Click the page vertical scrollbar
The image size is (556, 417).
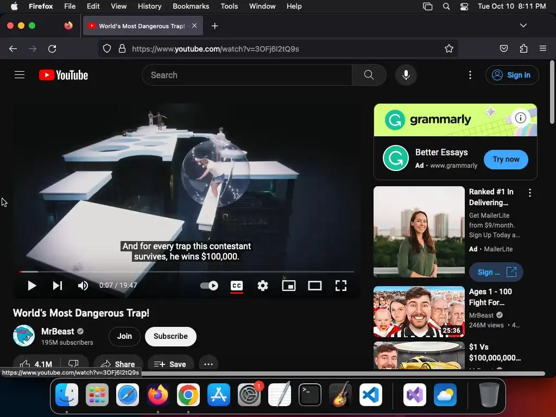tap(552, 92)
